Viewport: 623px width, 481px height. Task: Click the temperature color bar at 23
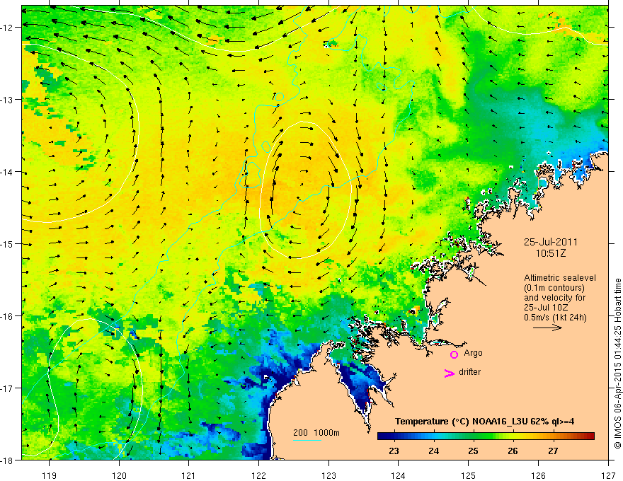tap(394, 436)
